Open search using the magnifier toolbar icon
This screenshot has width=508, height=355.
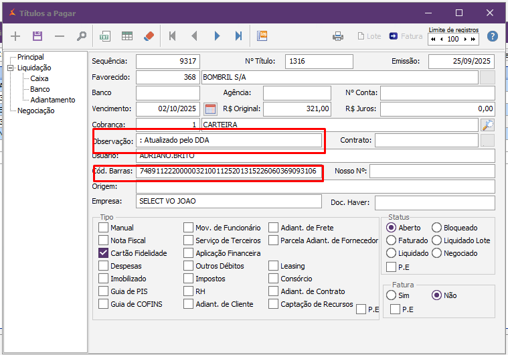(x=81, y=36)
